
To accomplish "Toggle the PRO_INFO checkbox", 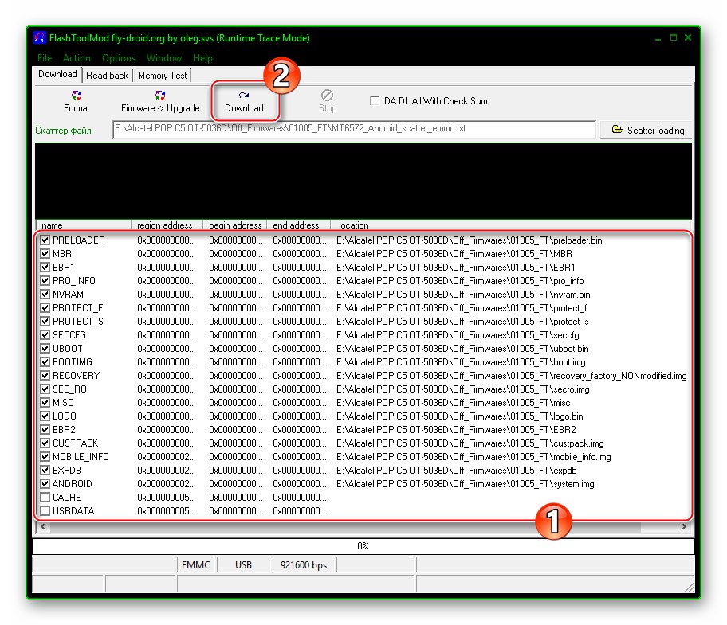I will click(45, 280).
